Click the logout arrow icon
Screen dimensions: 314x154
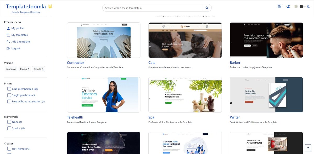point(8,48)
